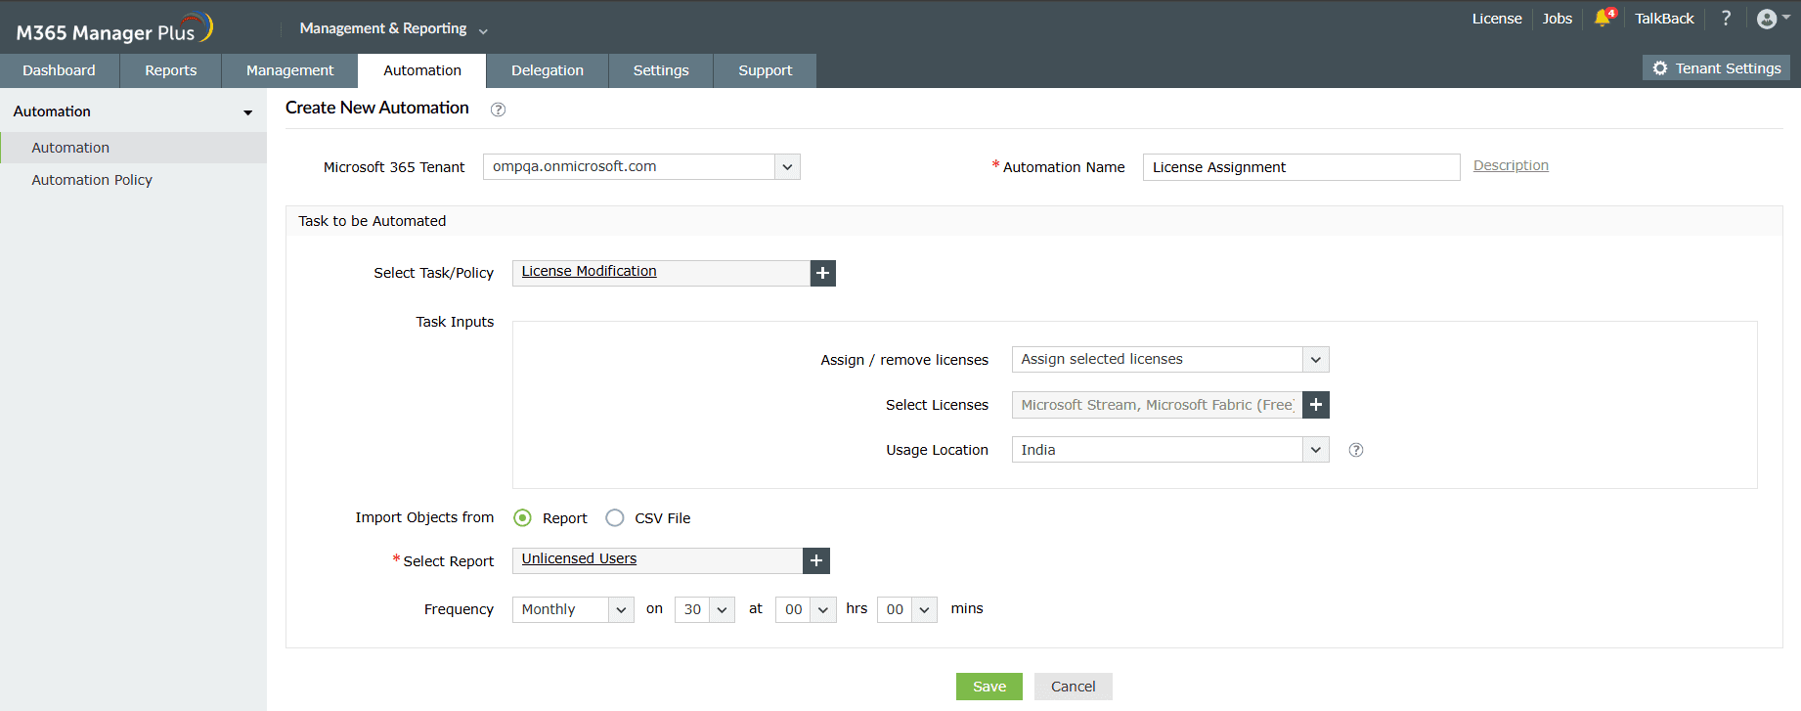Expand the Management & Reporting menu
Image resolution: width=1801 pixels, height=711 pixels.
(x=393, y=28)
